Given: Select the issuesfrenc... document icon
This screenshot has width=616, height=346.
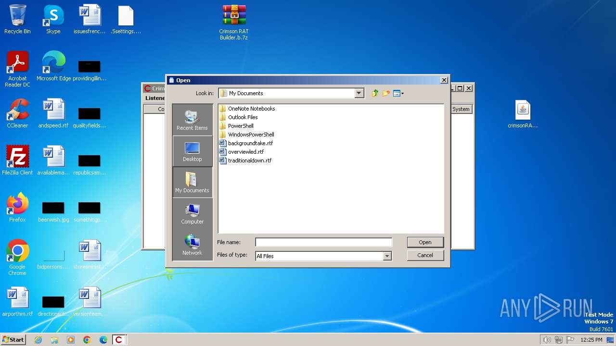Looking at the screenshot, I should (x=90, y=19).
